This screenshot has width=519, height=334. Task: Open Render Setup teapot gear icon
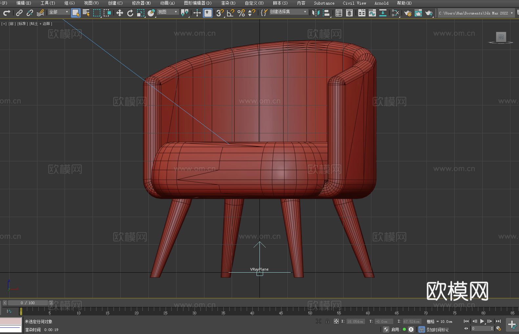click(408, 13)
